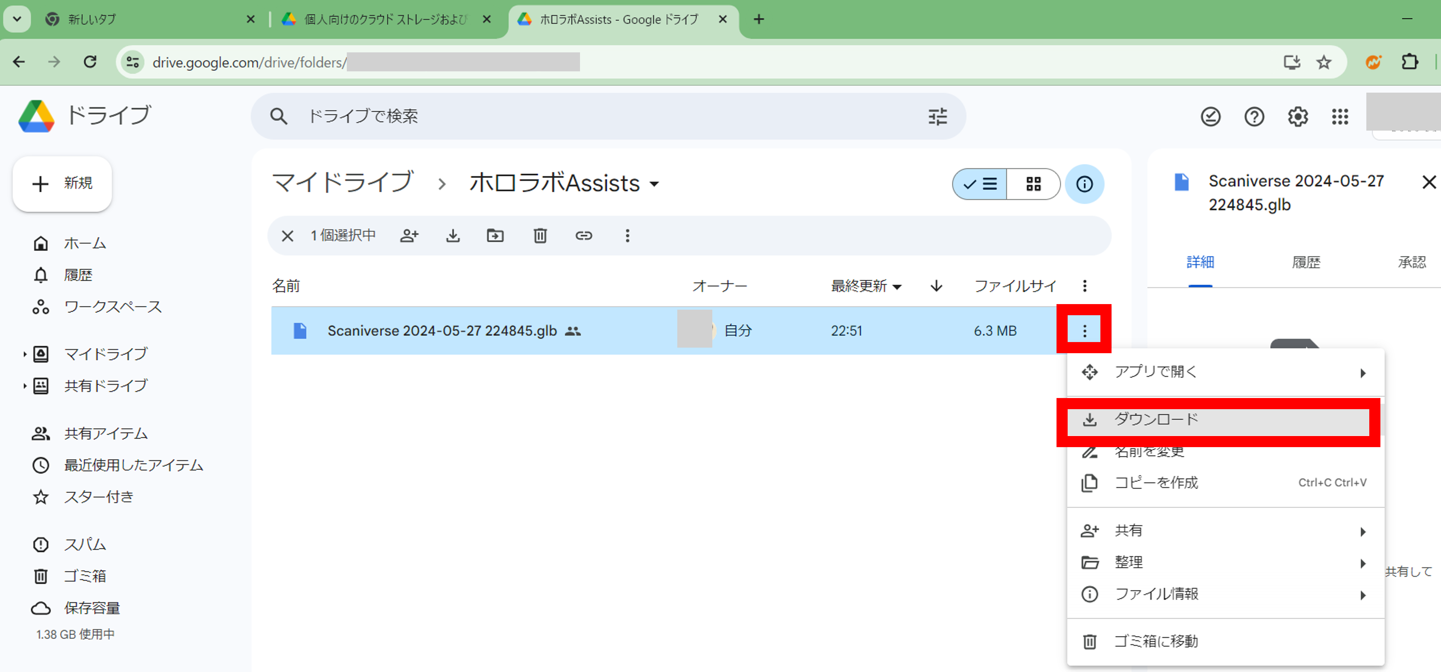Select the list view toggle
Viewport: 1441px width, 672px height.
pos(980,184)
